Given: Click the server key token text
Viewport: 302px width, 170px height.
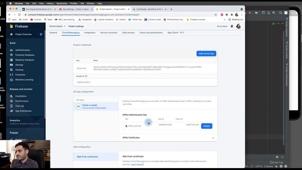Looking at the screenshot, I should [147, 68].
